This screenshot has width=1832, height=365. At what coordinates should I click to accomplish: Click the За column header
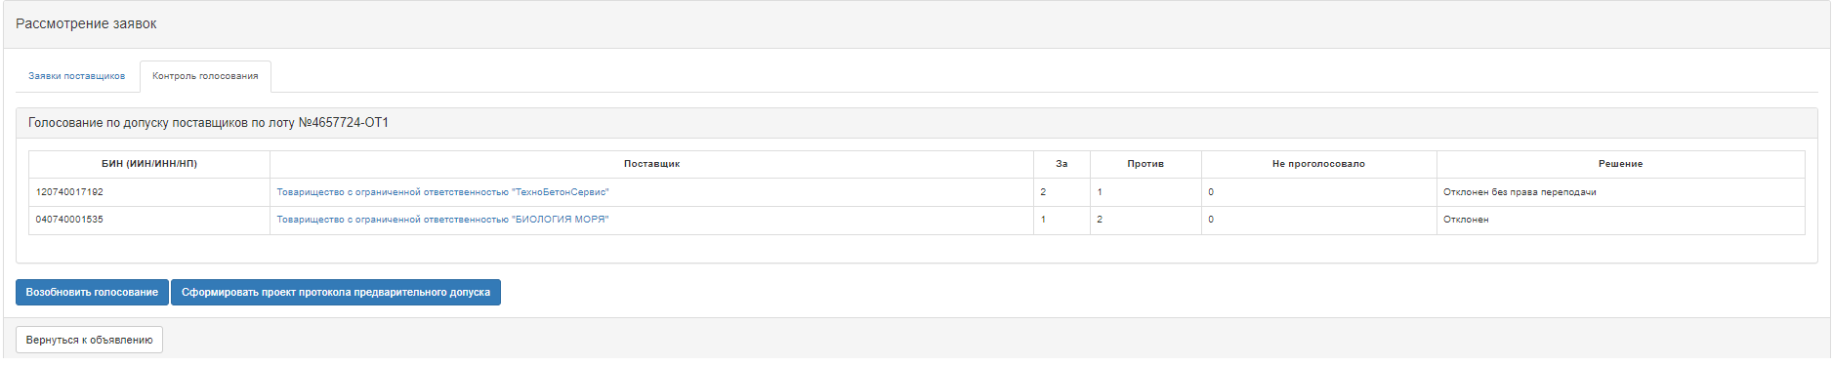click(1062, 164)
